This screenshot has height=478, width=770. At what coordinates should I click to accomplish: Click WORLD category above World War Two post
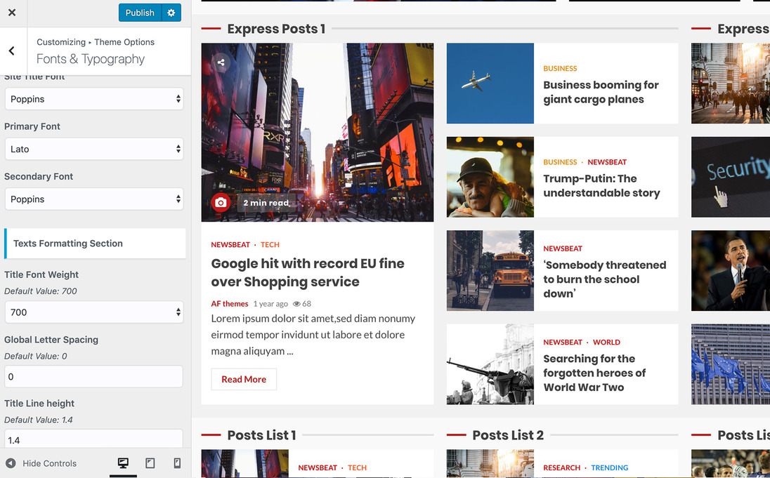(606, 343)
